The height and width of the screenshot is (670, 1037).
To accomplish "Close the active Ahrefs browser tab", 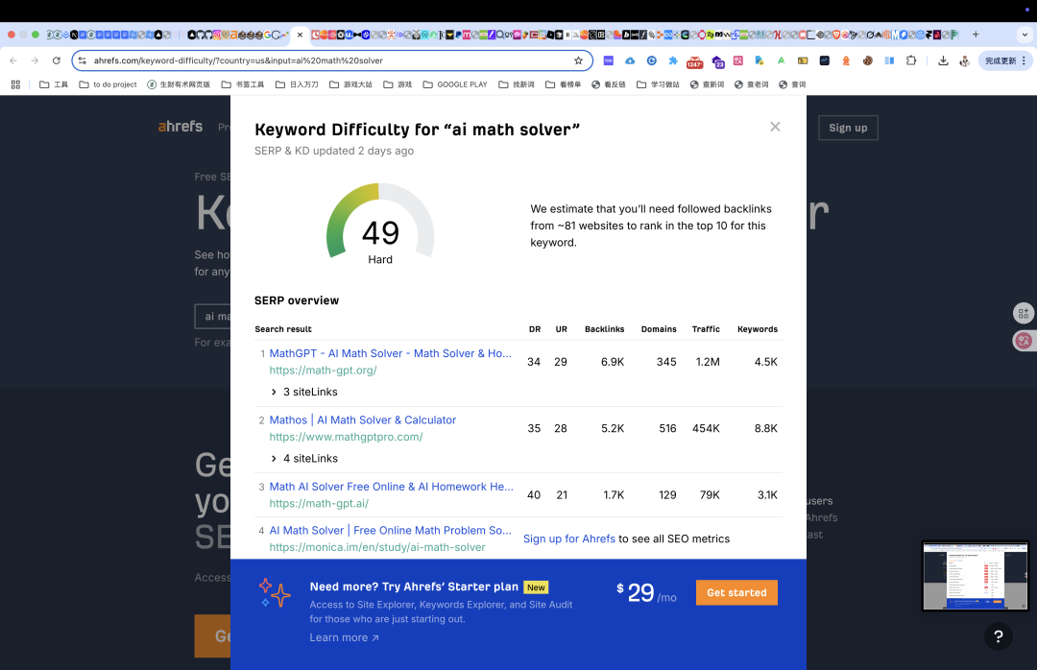I will [300, 35].
